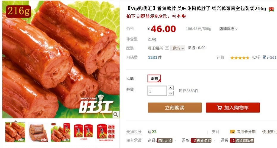Viewport: 277px width, 148px height.
Task: Select the 香辣 flavor option
Action: pyautogui.click(x=154, y=78)
